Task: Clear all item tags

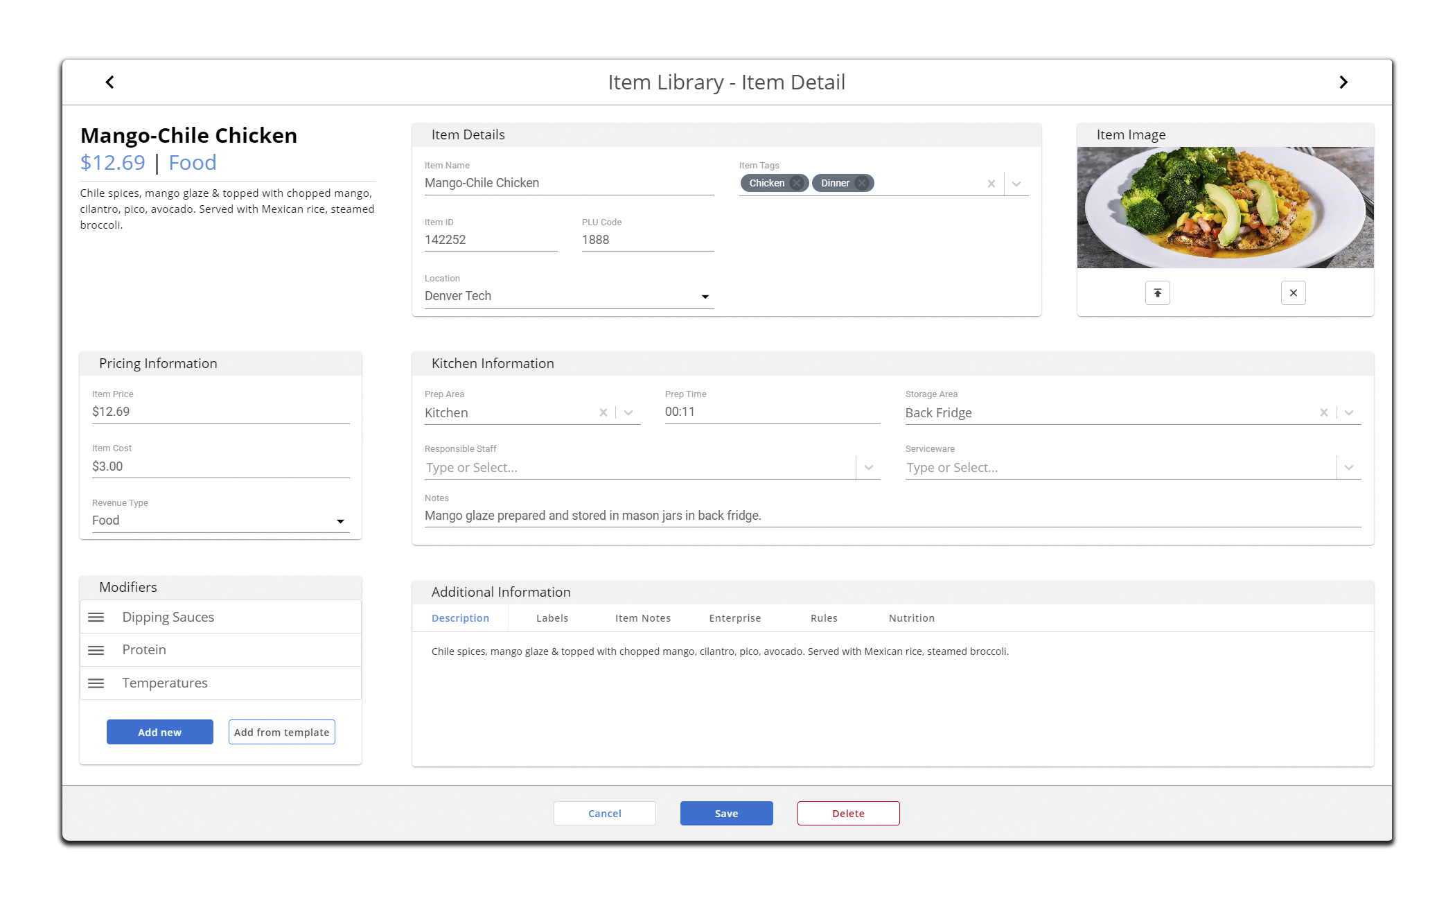Action: tap(991, 184)
